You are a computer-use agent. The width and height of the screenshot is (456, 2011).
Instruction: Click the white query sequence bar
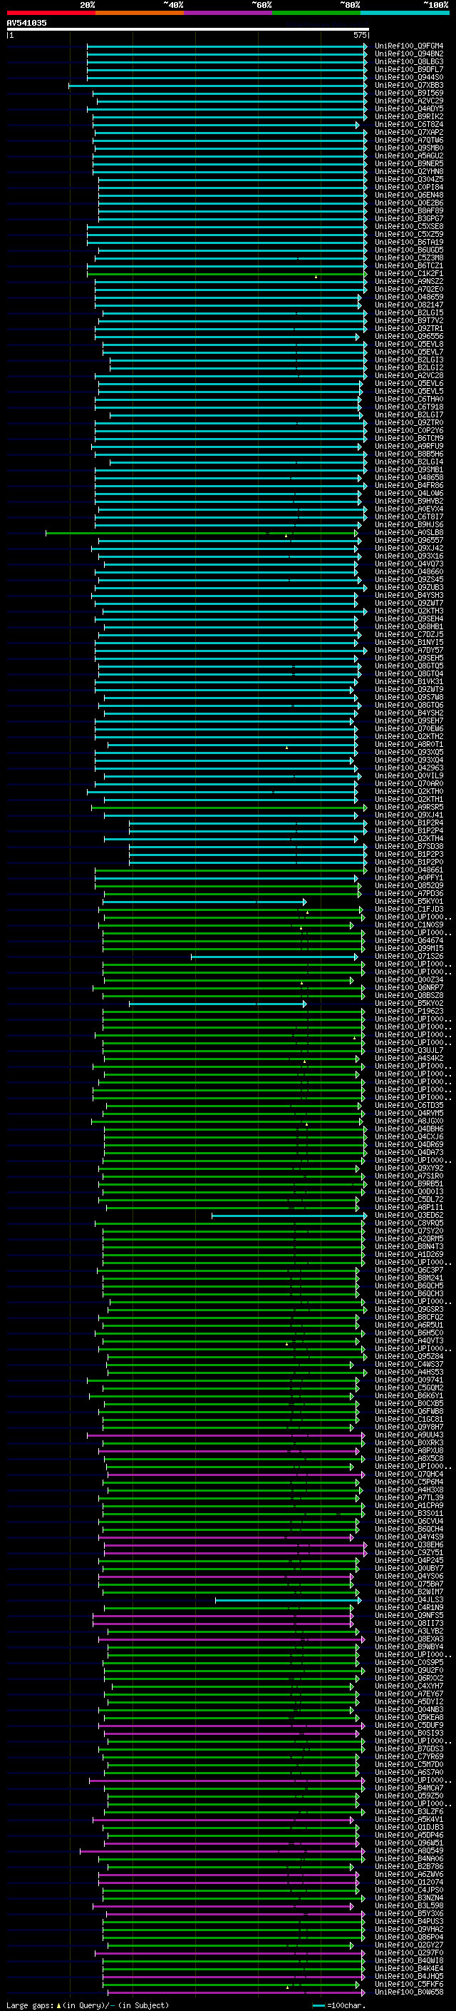(x=188, y=29)
